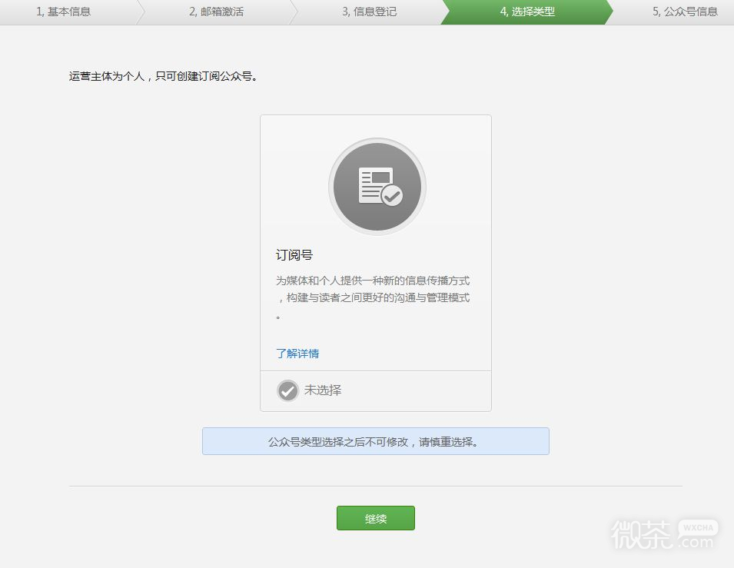Click the 订阅号 title text
The width and height of the screenshot is (734, 568).
293,254
